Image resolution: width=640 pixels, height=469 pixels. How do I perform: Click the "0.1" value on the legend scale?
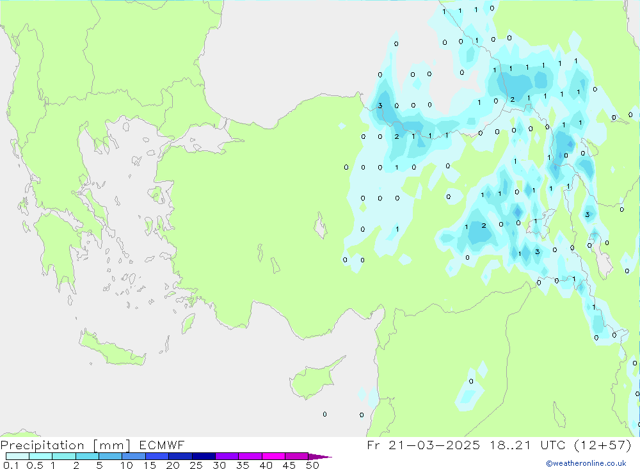tap(10, 465)
